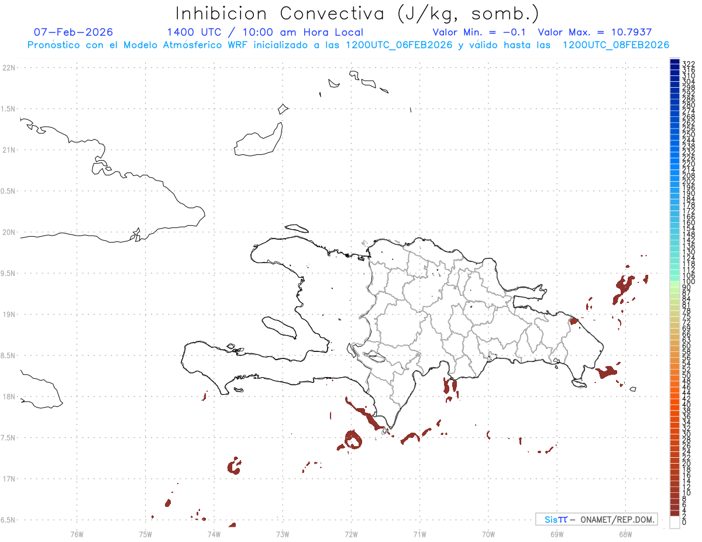Click the "74W" longitude label

214,534
